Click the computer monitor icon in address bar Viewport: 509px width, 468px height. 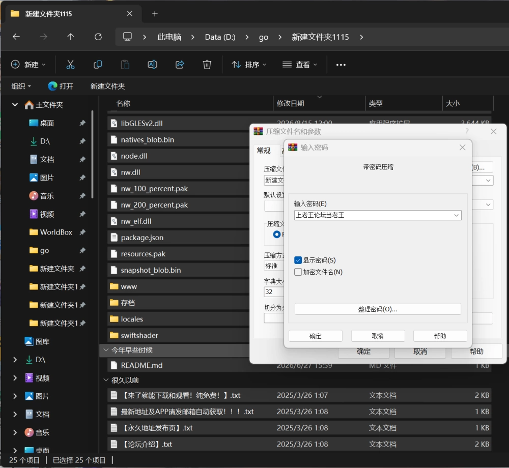[x=127, y=37]
